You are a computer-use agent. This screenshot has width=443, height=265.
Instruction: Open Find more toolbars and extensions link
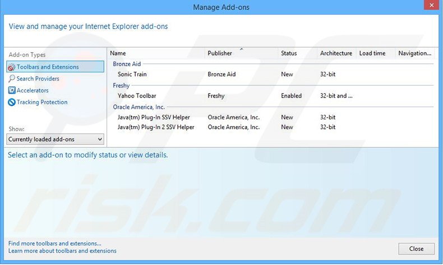(x=54, y=243)
